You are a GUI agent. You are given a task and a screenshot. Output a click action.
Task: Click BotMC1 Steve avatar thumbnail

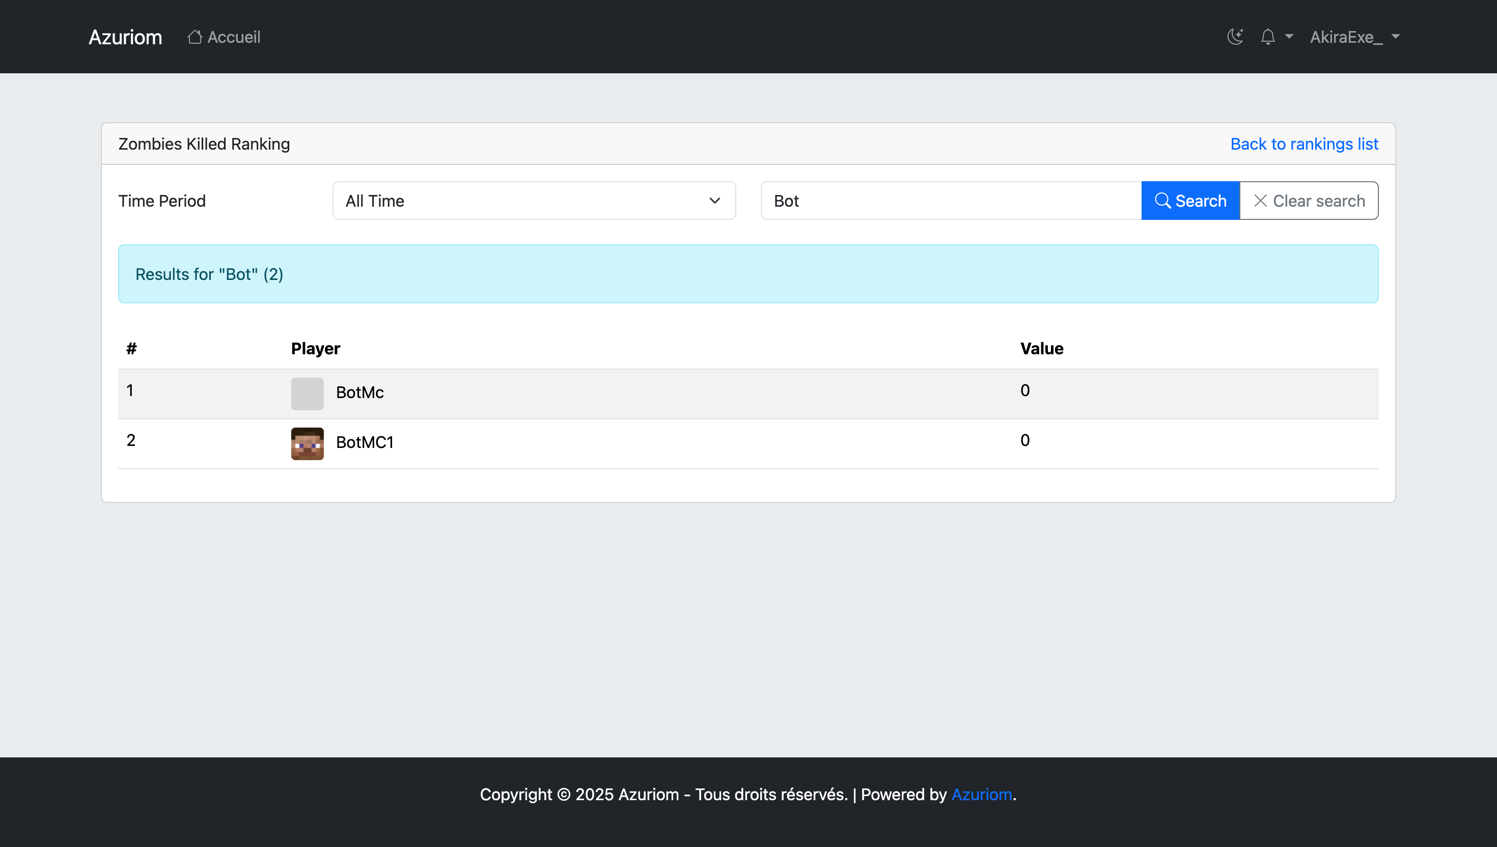(307, 444)
